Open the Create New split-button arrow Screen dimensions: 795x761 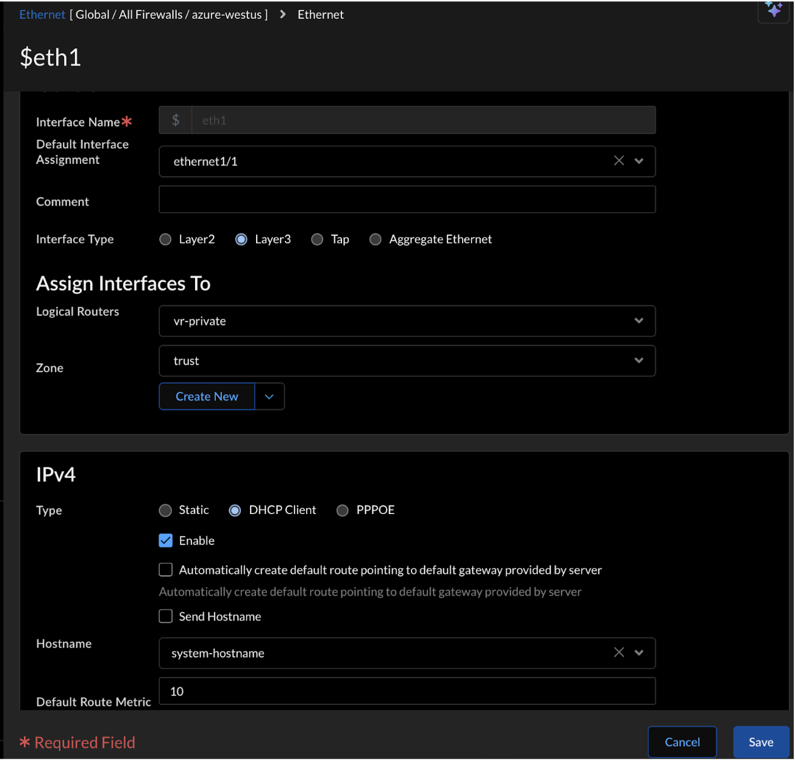[x=269, y=397]
